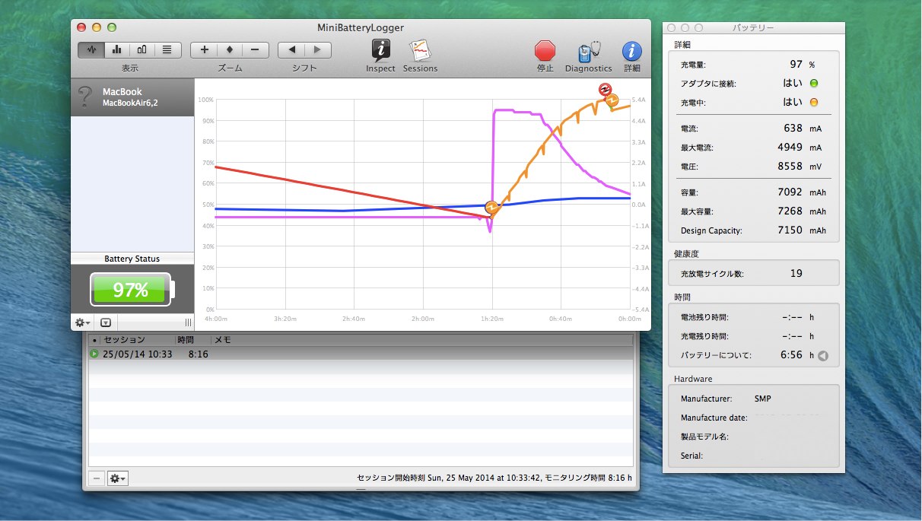This screenshot has height=521, width=922.
Task: Click the 容量 value 7092
Action: point(790,193)
